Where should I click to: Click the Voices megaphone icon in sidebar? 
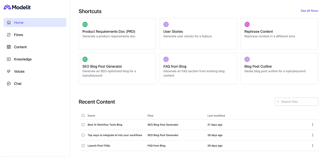point(9,71)
